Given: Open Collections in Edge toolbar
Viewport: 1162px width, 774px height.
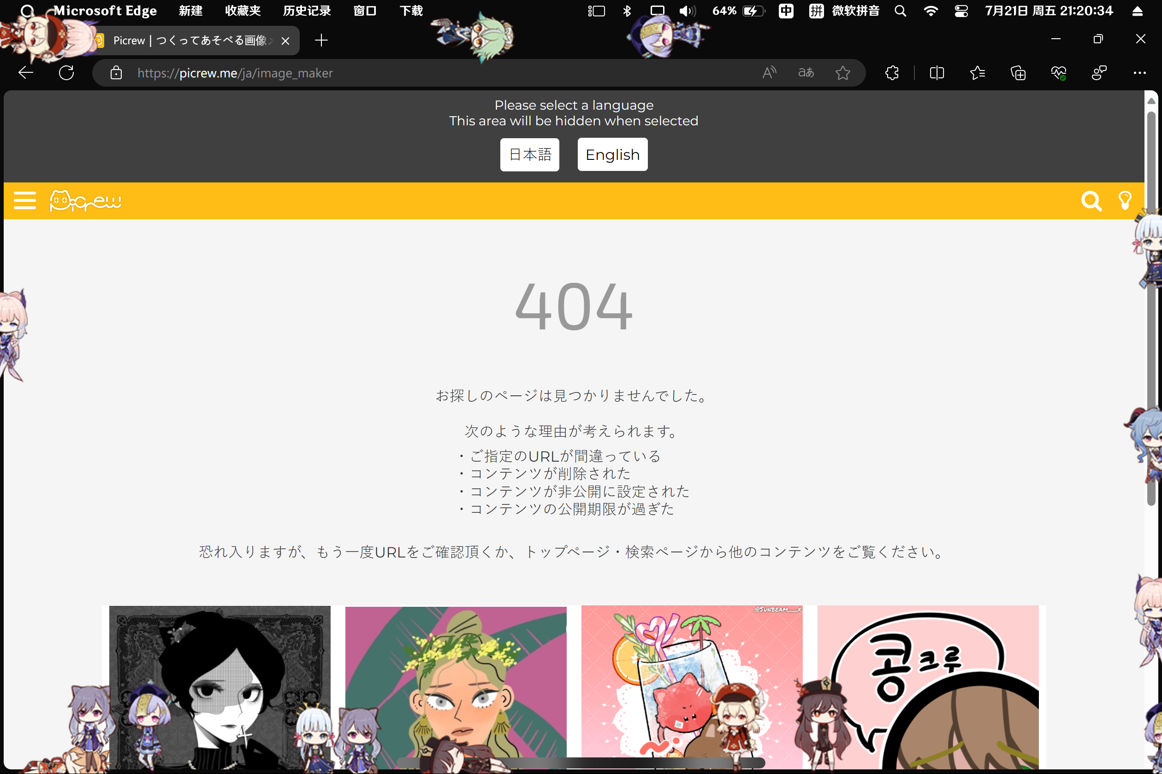Looking at the screenshot, I should (1018, 73).
